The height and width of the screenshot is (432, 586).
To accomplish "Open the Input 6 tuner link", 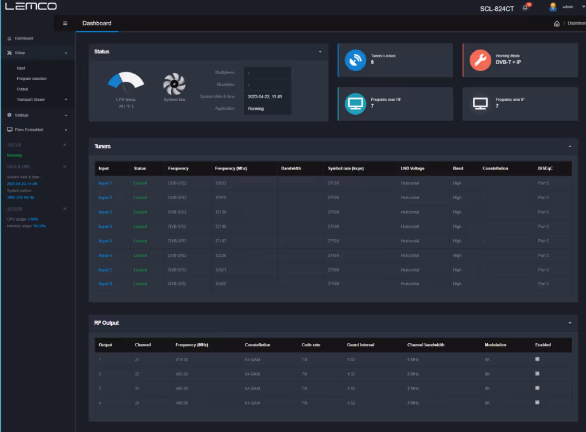I will pos(105,256).
